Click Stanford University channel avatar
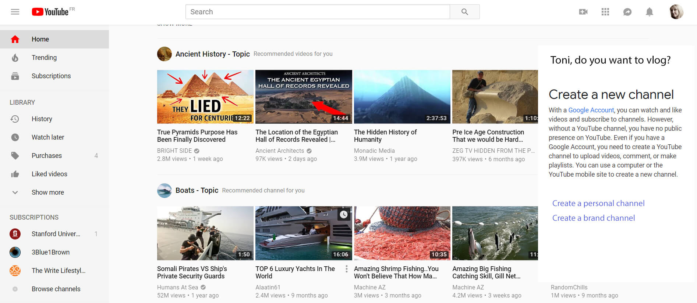 15,234
